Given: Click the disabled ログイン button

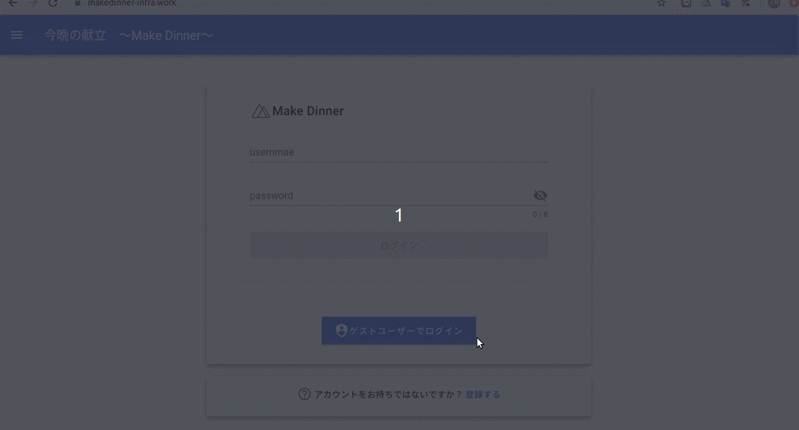Looking at the screenshot, I should click(399, 245).
